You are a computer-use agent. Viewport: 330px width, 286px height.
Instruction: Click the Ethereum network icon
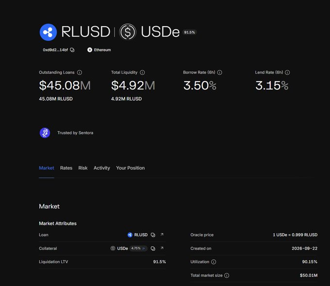click(90, 50)
